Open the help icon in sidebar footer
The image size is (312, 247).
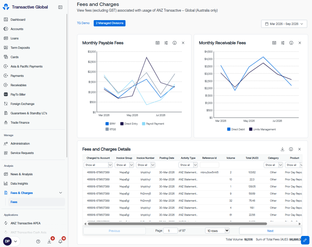tap(38, 241)
